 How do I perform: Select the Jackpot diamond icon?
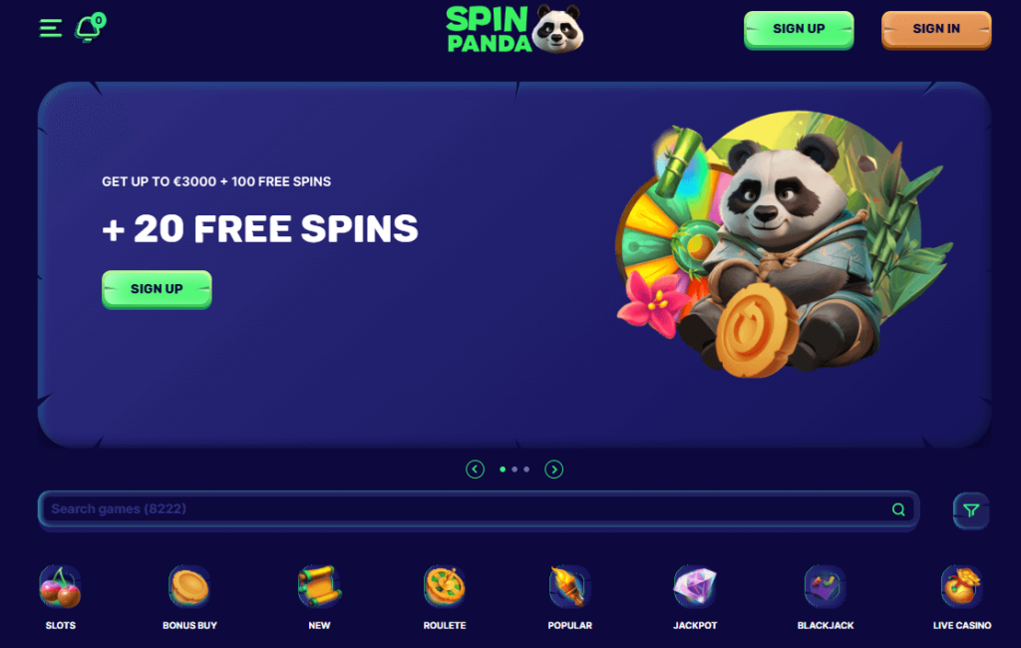click(x=695, y=587)
